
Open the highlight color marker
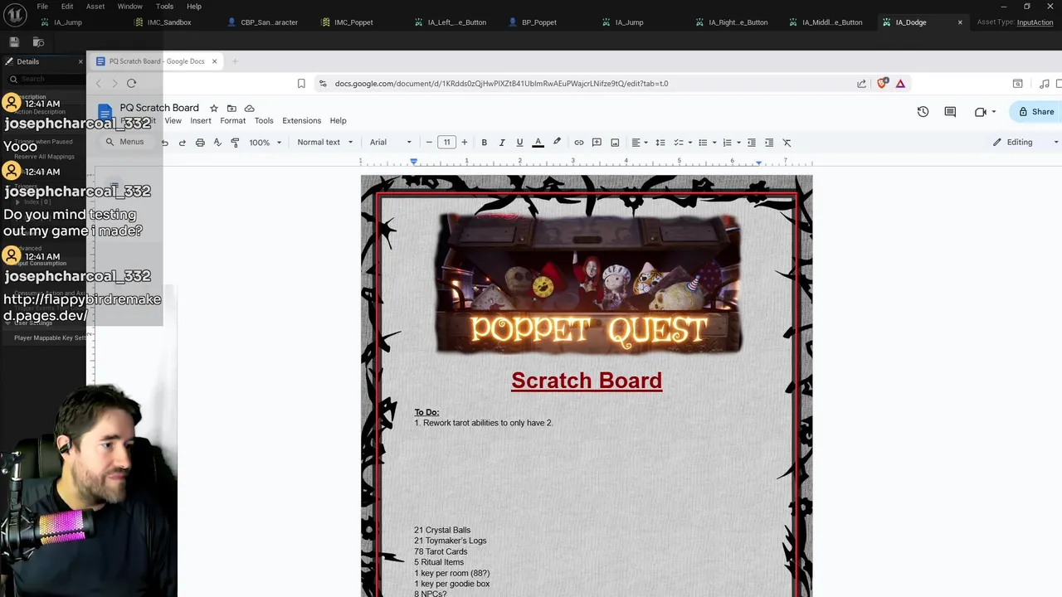[557, 143]
